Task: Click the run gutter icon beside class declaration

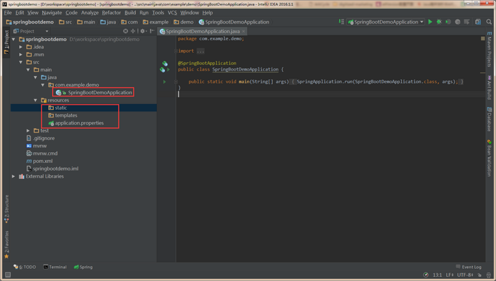Action: [x=168, y=69]
